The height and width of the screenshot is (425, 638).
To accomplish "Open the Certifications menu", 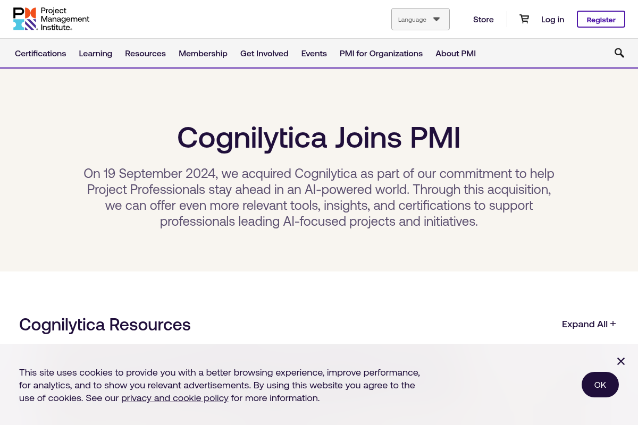I will pyautogui.click(x=40, y=54).
